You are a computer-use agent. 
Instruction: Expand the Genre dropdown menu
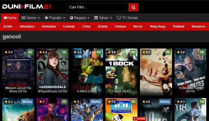click(31, 18)
